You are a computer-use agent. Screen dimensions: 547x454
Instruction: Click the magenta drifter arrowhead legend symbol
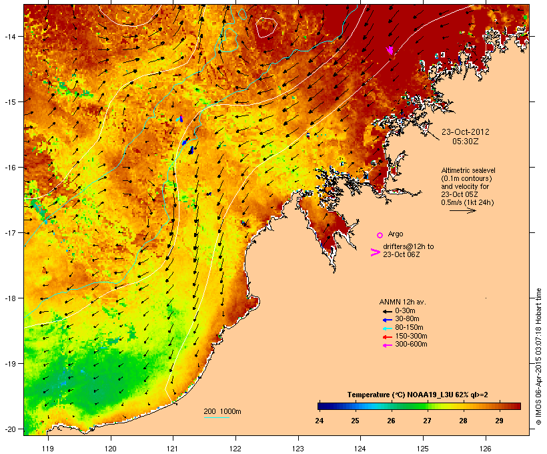pyautogui.click(x=375, y=252)
